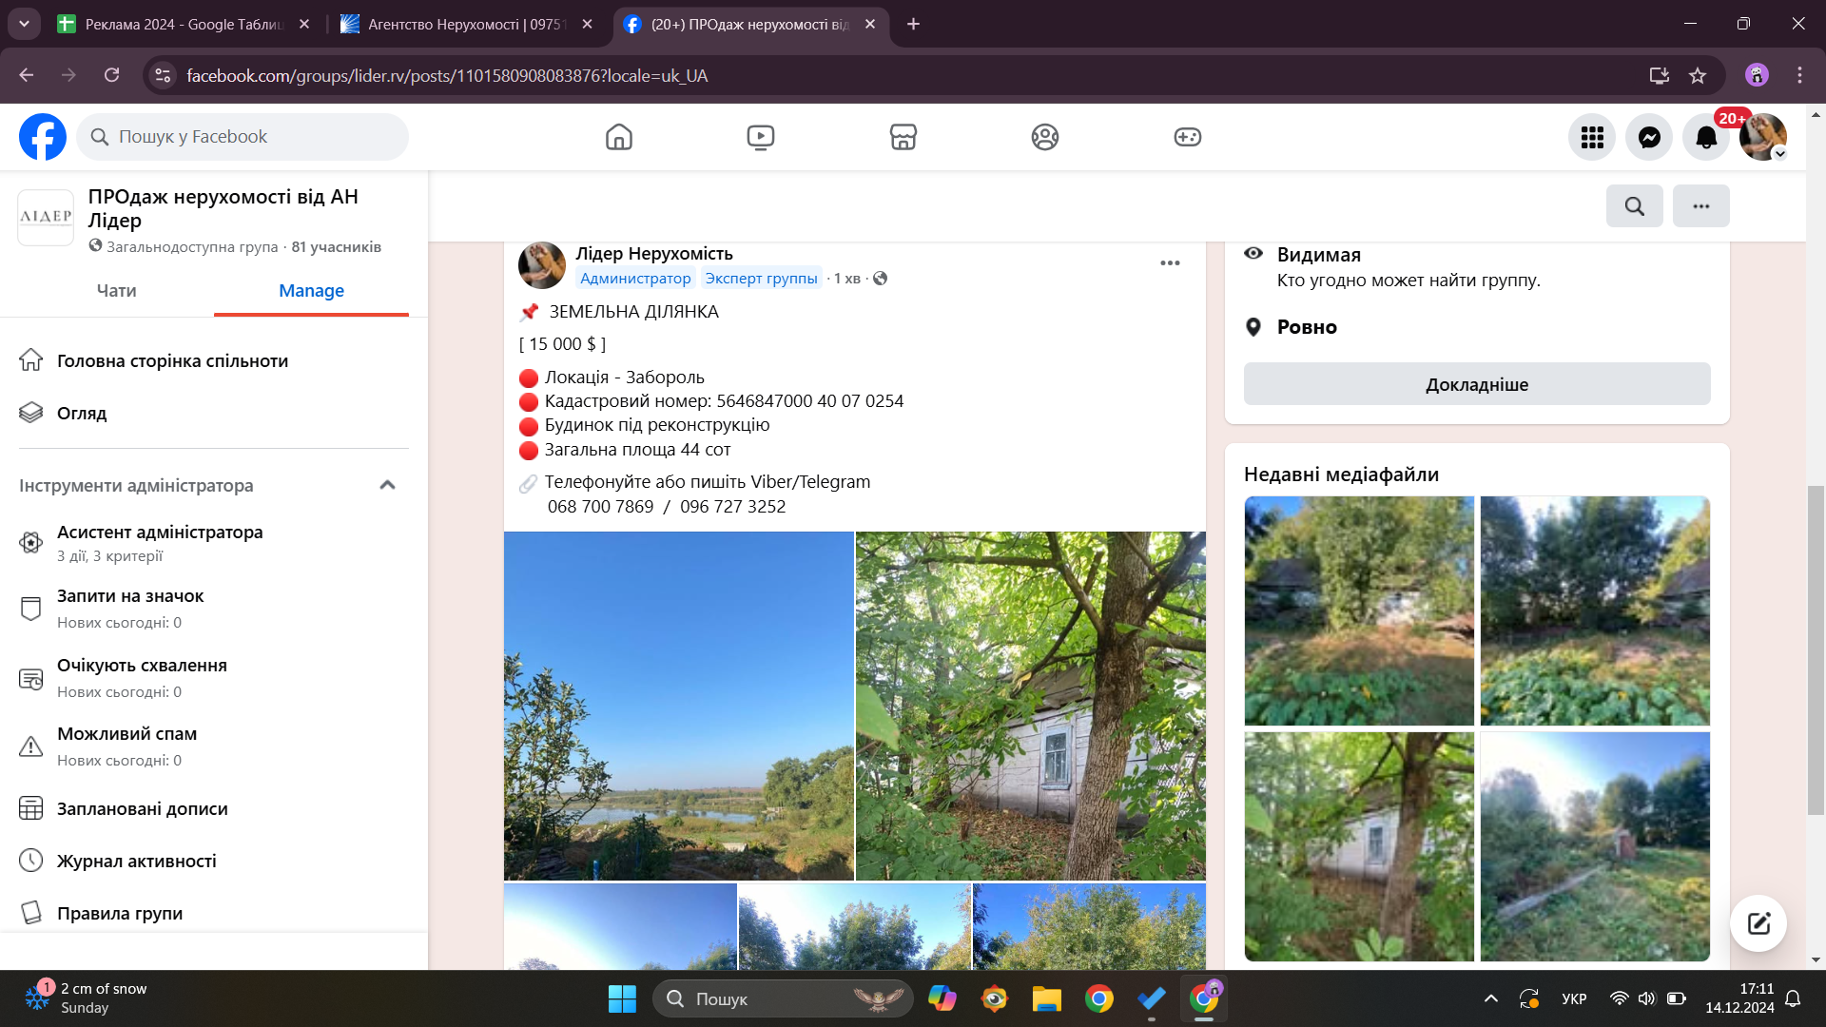Open Groups icon in top navigation
The height and width of the screenshot is (1027, 1826).
click(1044, 137)
